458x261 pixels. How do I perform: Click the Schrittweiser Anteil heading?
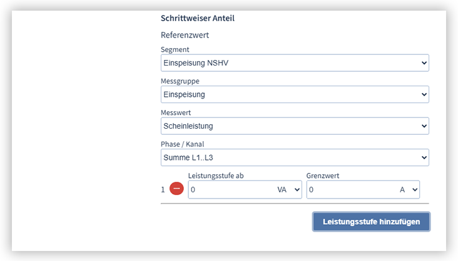click(x=198, y=18)
